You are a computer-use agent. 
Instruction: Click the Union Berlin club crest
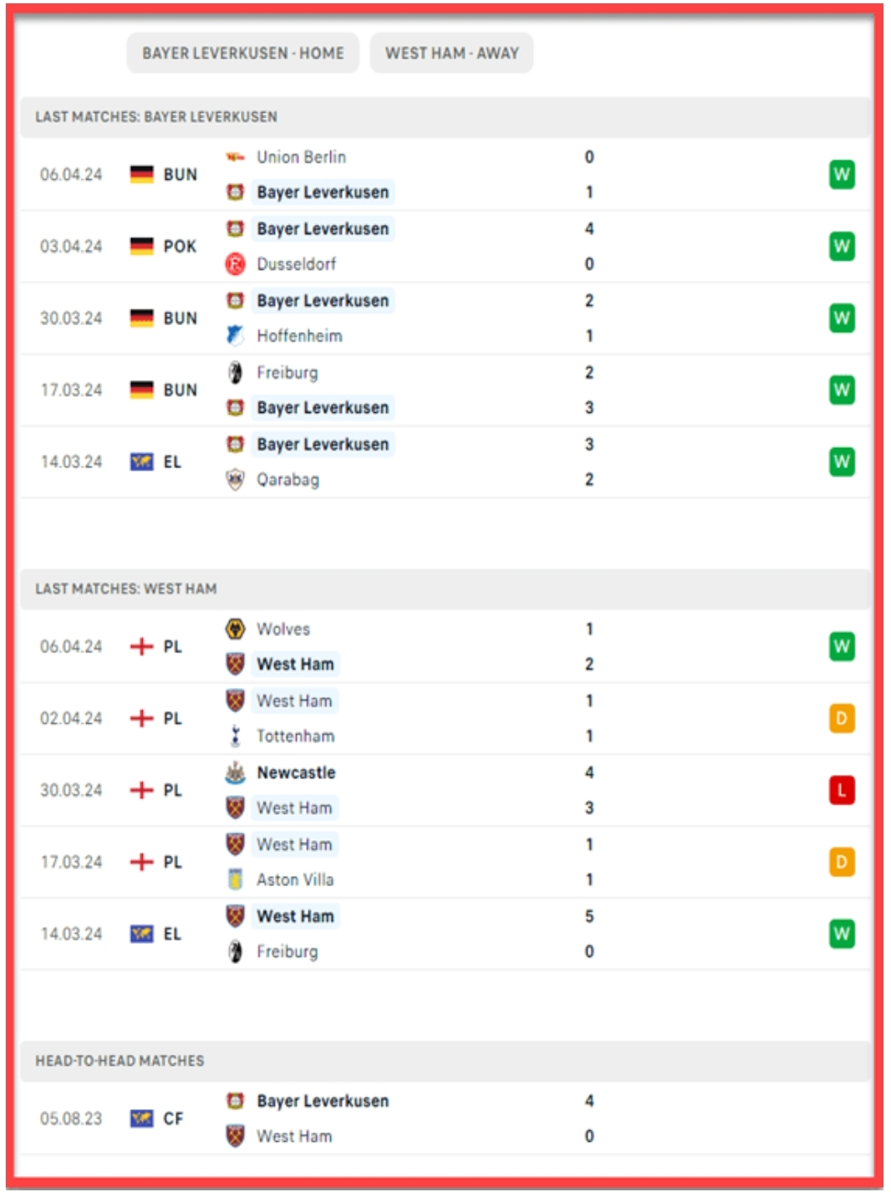click(236, 157)
